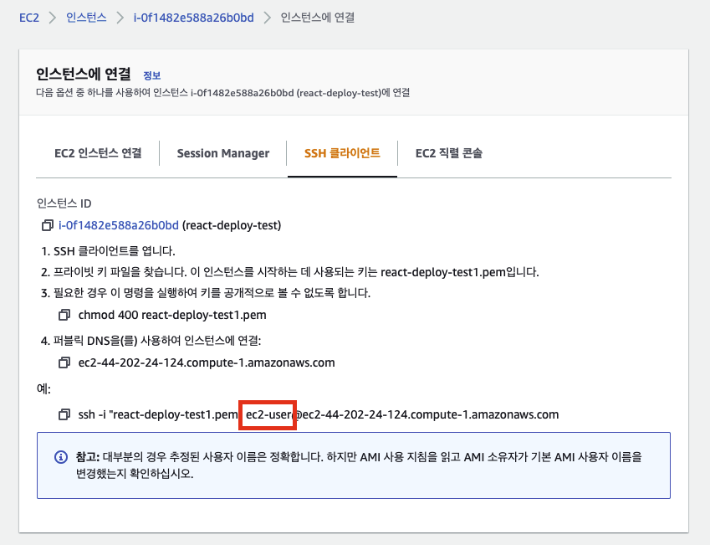This screenshot has width=710, height=545.
Task: Click the 다음 옵션 중 하나를 subtitle description
Action: click(222, 93)
